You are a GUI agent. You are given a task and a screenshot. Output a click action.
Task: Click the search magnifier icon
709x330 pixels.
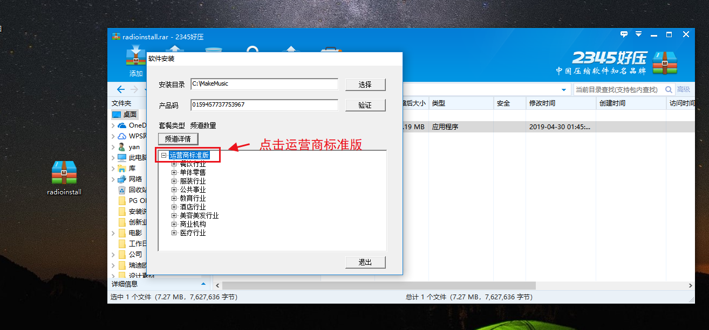[669, 89]
